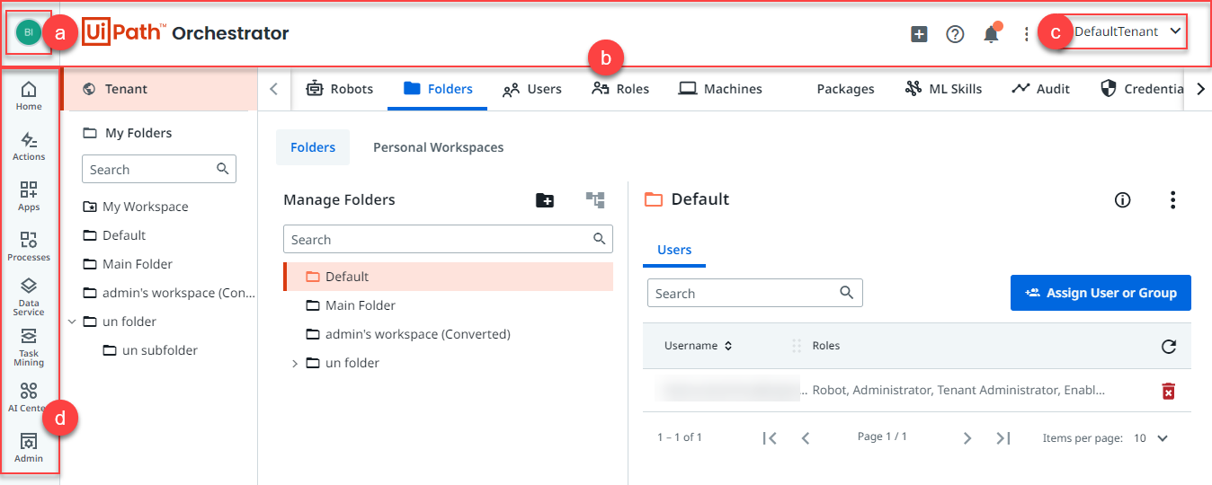Select the Folders tab in the tenant bar

pos(438,89)
